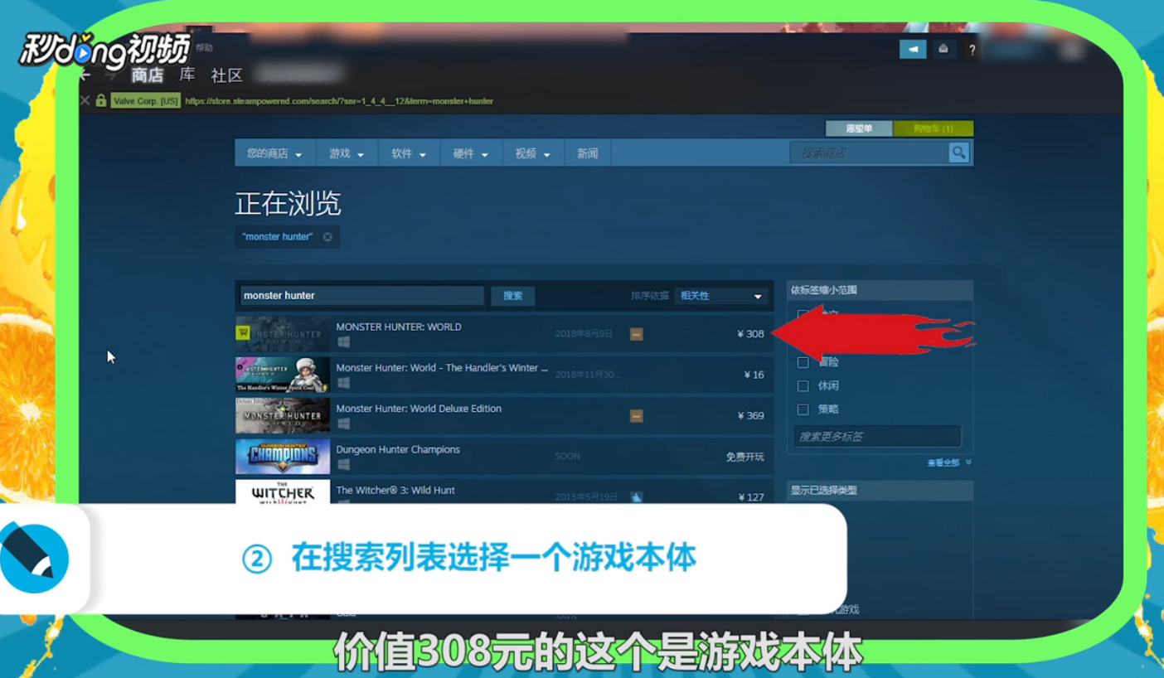Click the ¥ 127 price
Image resolution: width=1164 pixels, height=678 pixels.
pyautogui.click(x=750, y=497)
